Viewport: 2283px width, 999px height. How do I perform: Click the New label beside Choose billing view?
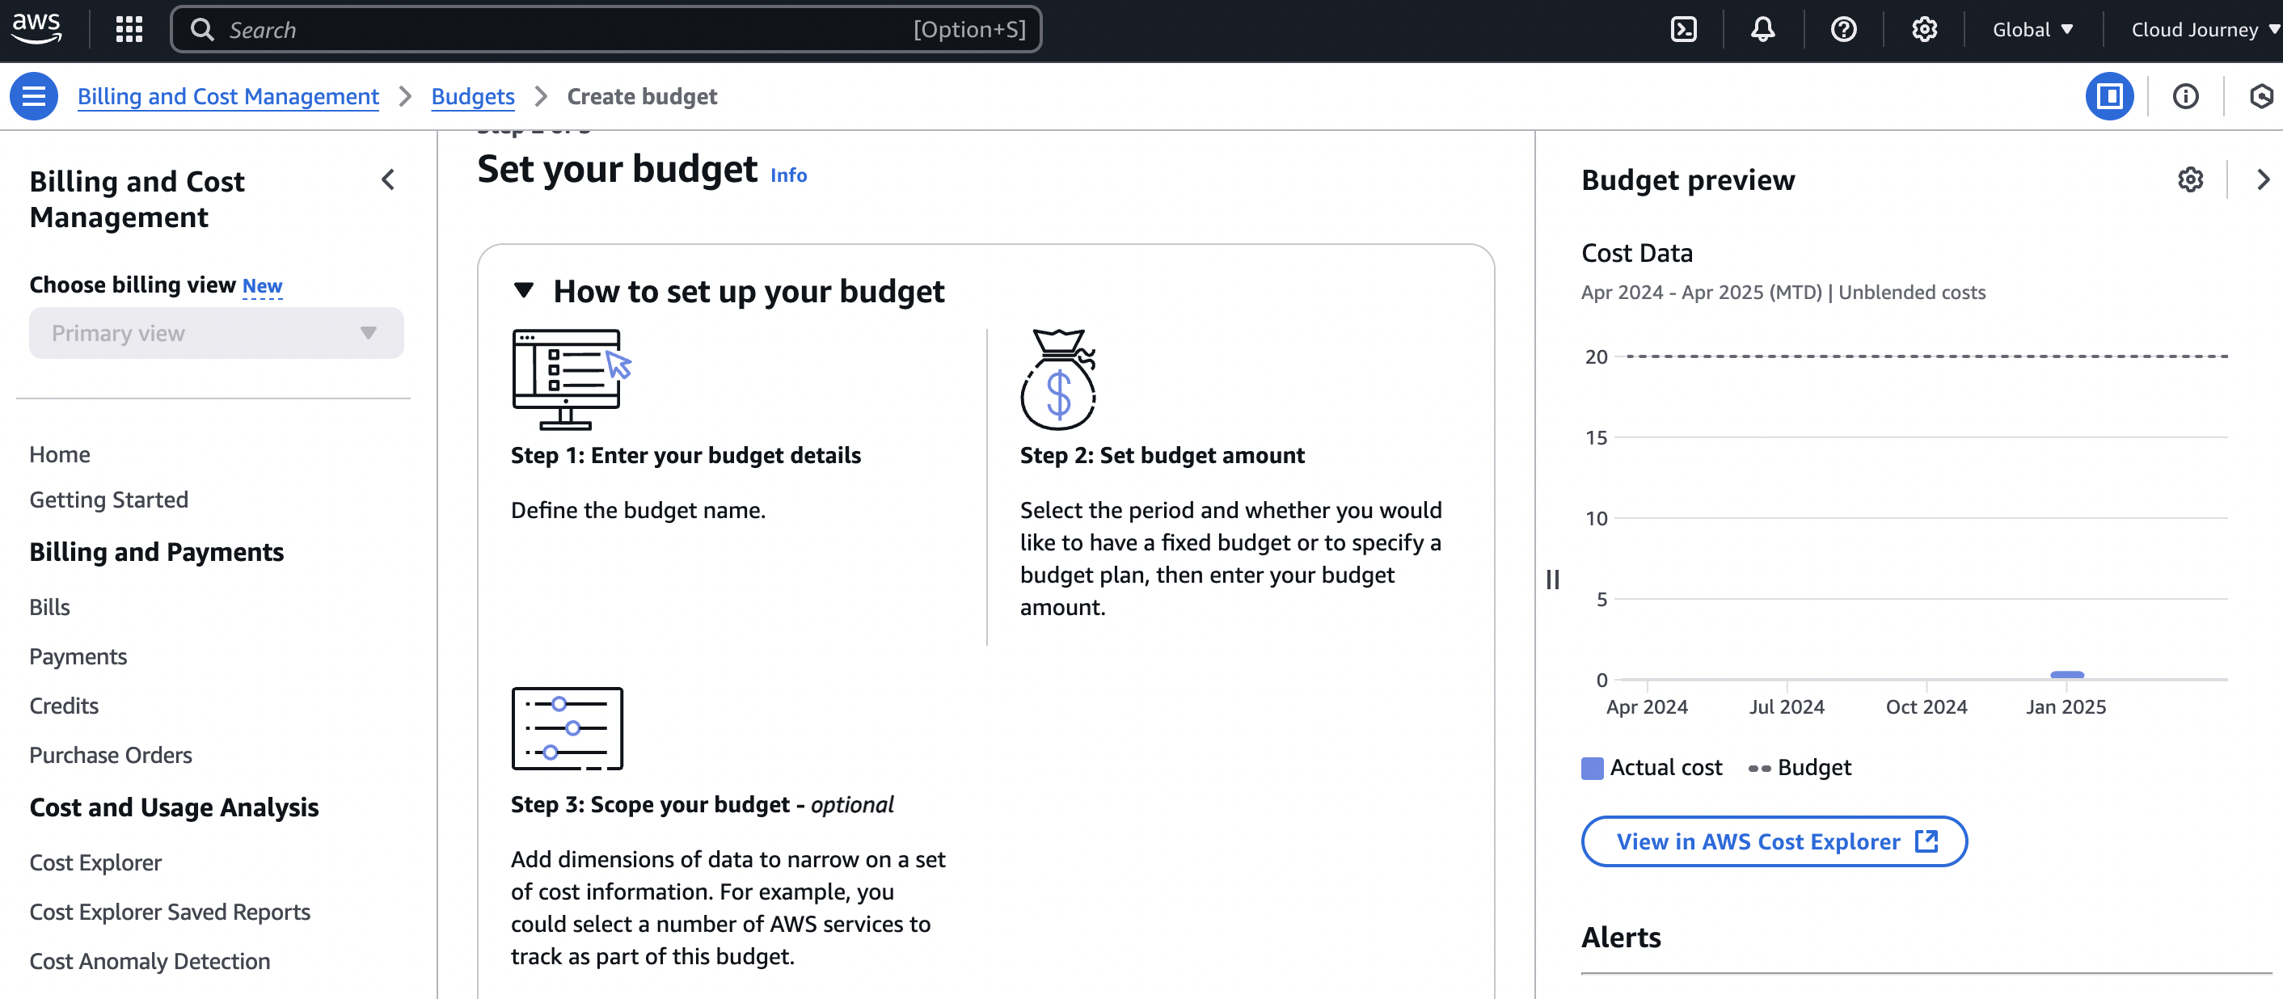coord(262,285)
